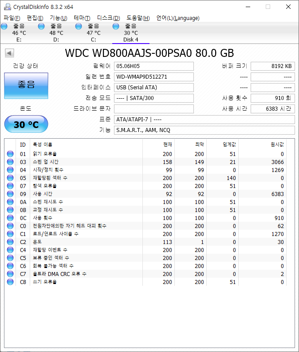This screenshot has height=352, width=299.
Task: Click the interface field USB (Serial ATA)
Action: (154, 88)
